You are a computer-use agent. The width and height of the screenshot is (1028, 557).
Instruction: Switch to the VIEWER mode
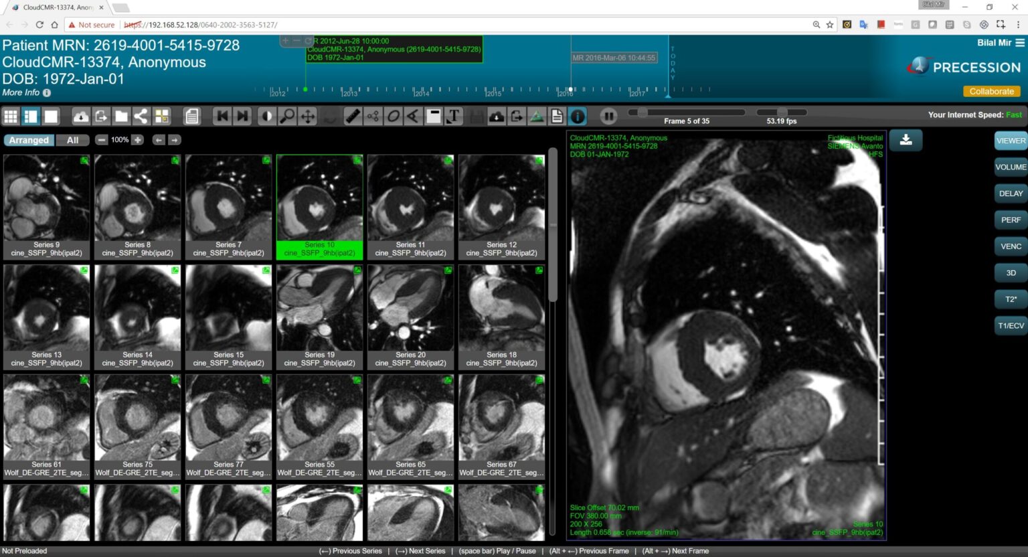pos(1011,141)
